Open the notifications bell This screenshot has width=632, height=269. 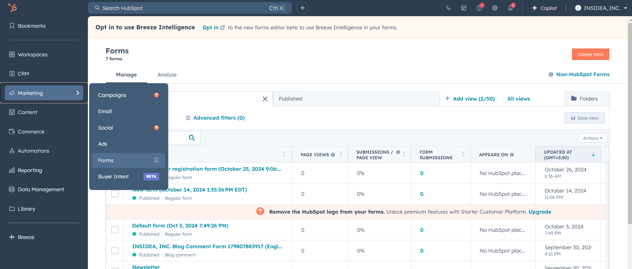point(510,8)
